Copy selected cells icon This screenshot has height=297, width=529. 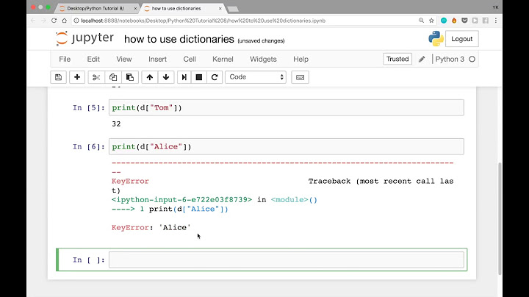point(113,77)
